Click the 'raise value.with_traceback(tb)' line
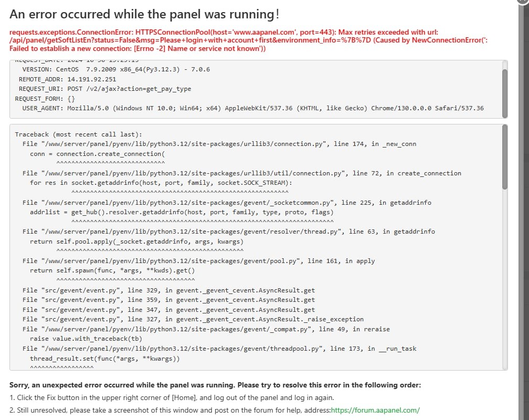 pos(86,339)
